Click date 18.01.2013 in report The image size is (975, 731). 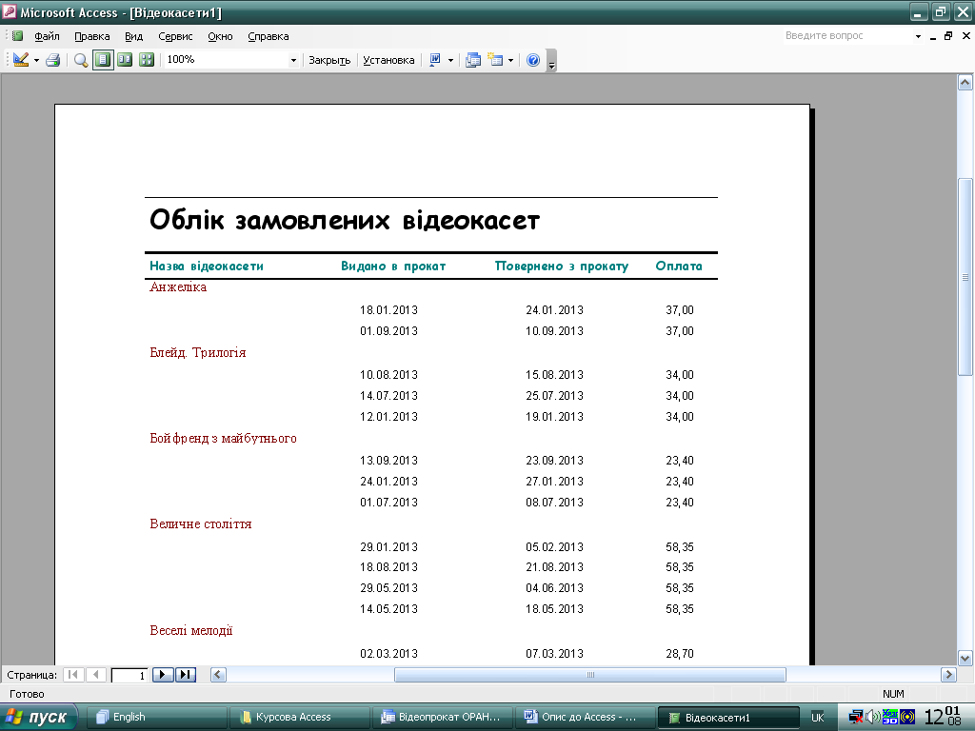tap(388, 310)
